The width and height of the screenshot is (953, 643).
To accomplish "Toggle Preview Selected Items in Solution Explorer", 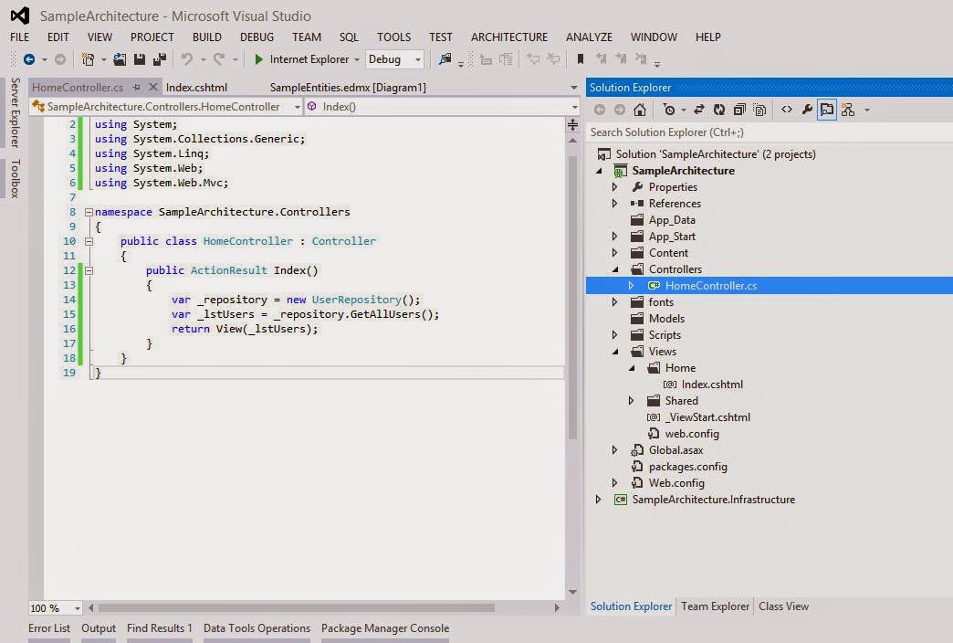I will tap(827, 110).
